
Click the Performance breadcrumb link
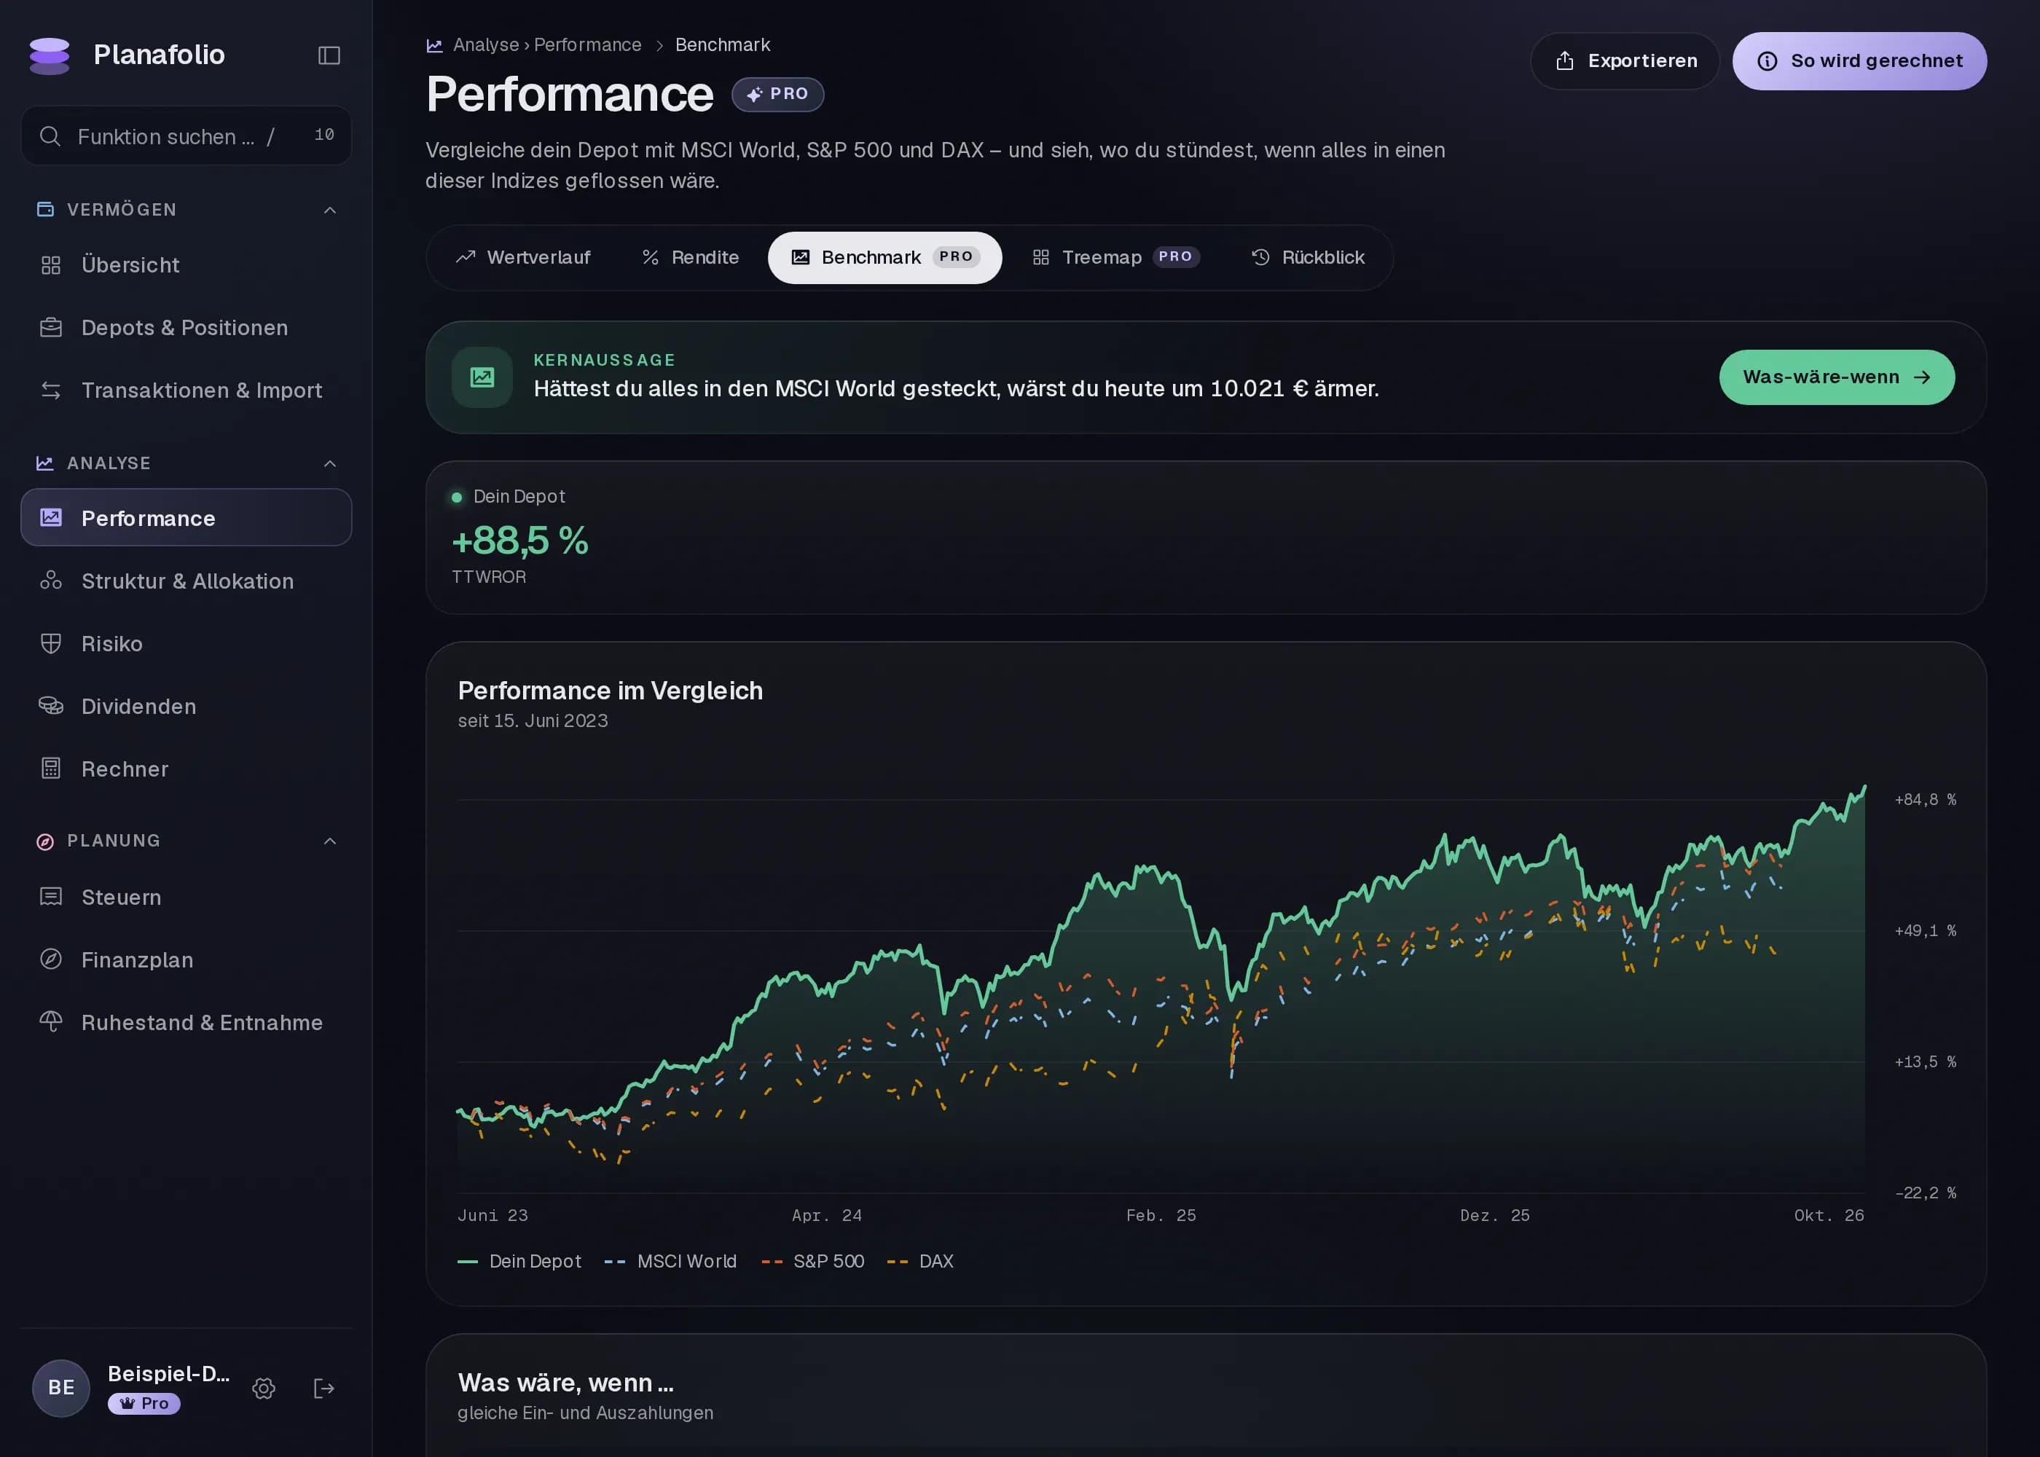coord(588,45)
